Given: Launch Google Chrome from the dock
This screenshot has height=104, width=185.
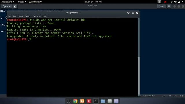Looking at the screenshot, I should pyautogui.click(x=75, y=101).
